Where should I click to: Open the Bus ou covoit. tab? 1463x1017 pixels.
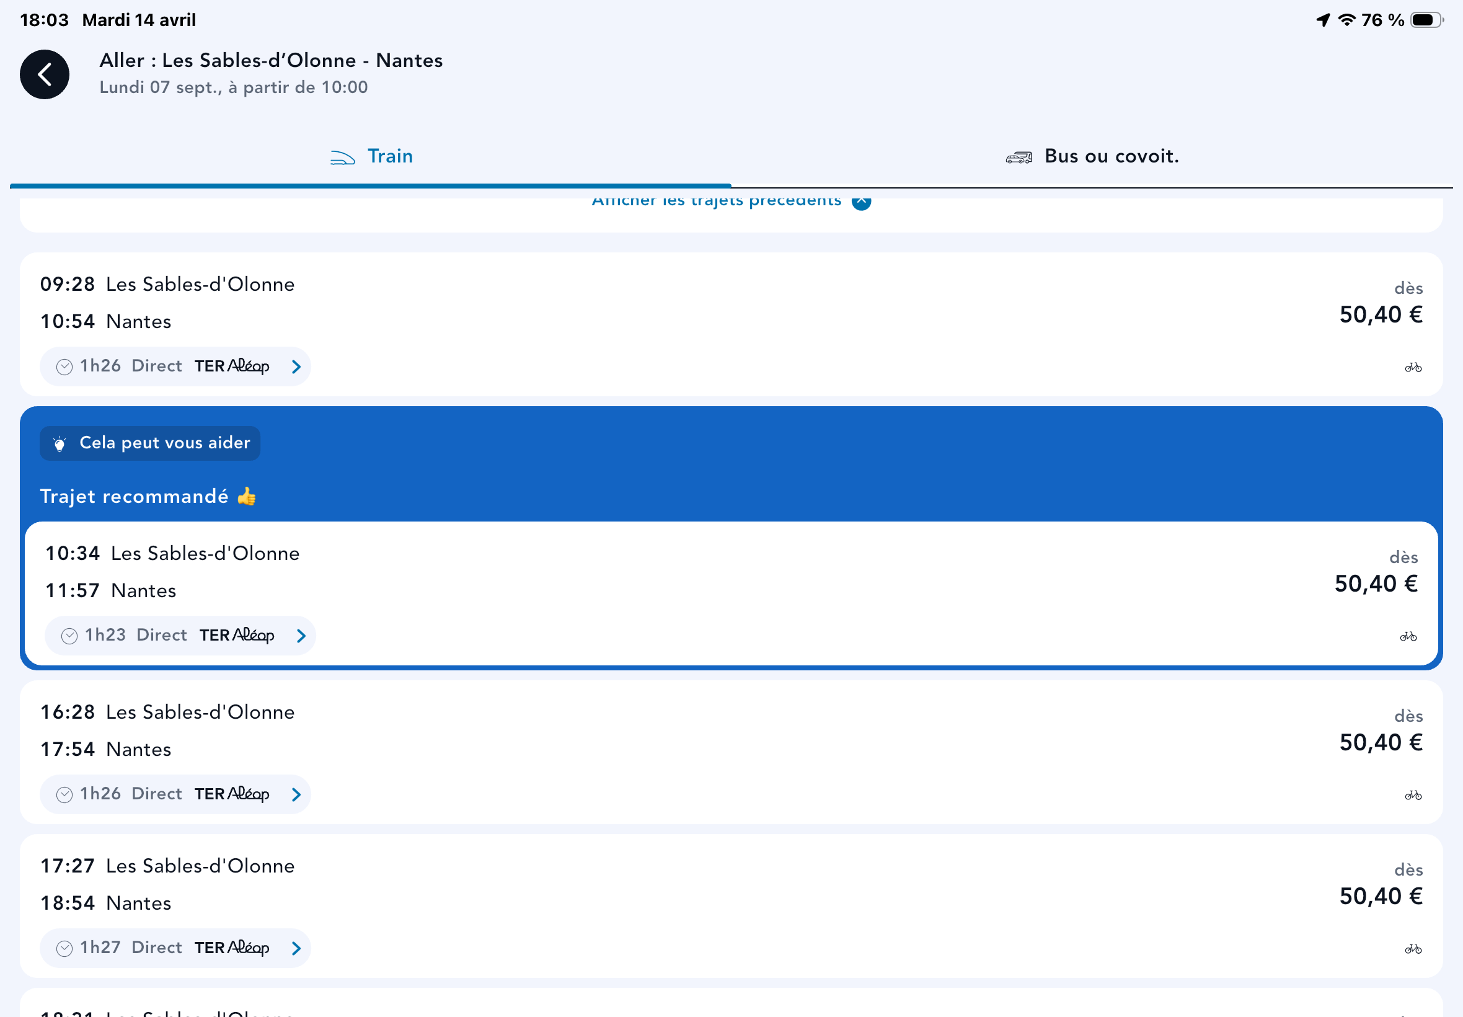pyautogui.click(x=1092, y=156)
